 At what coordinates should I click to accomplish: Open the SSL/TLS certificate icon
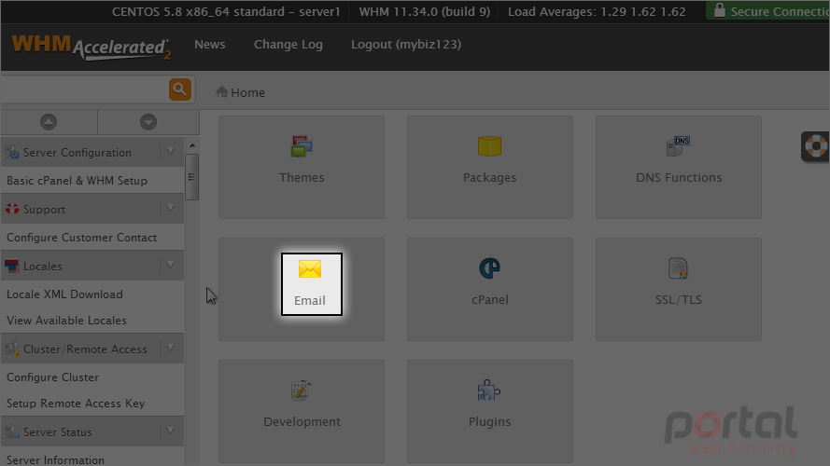(678, 268)
